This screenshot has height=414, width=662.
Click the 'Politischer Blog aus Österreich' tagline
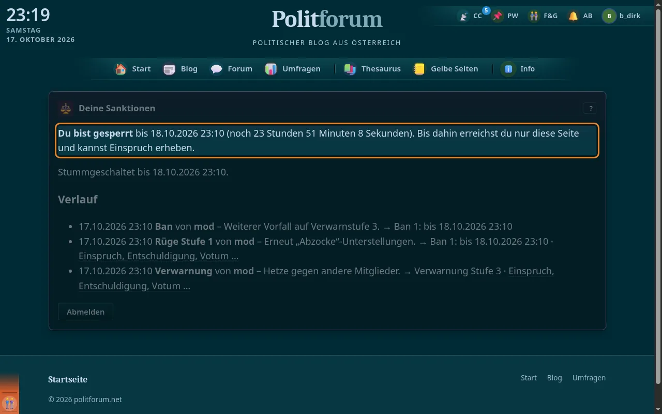327,42
